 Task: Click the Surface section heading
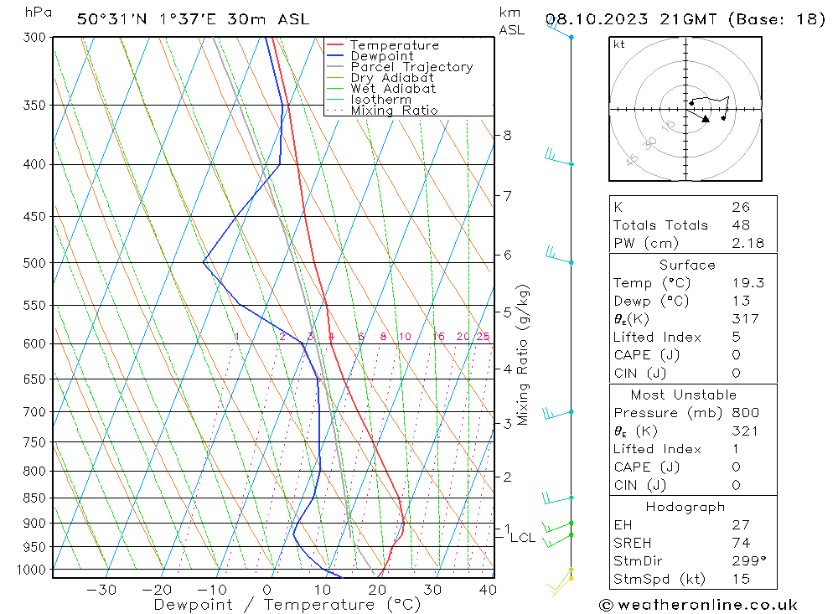687,265
